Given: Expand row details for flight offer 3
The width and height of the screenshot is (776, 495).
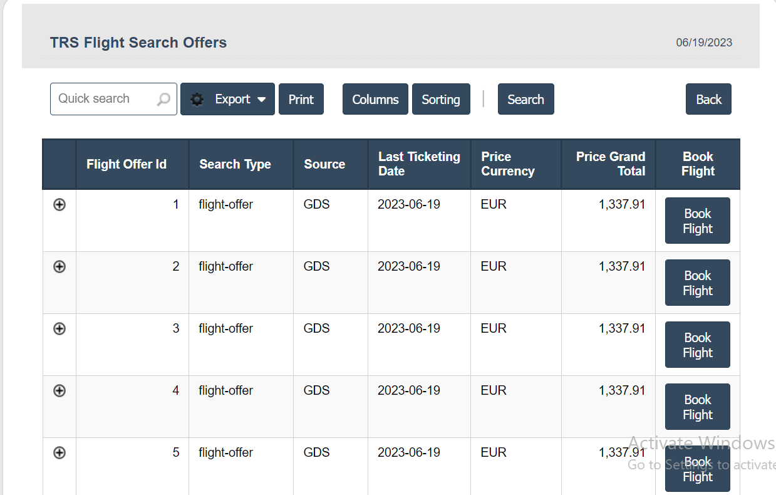Looking at the screenshot, I should (x=59, y=328).
